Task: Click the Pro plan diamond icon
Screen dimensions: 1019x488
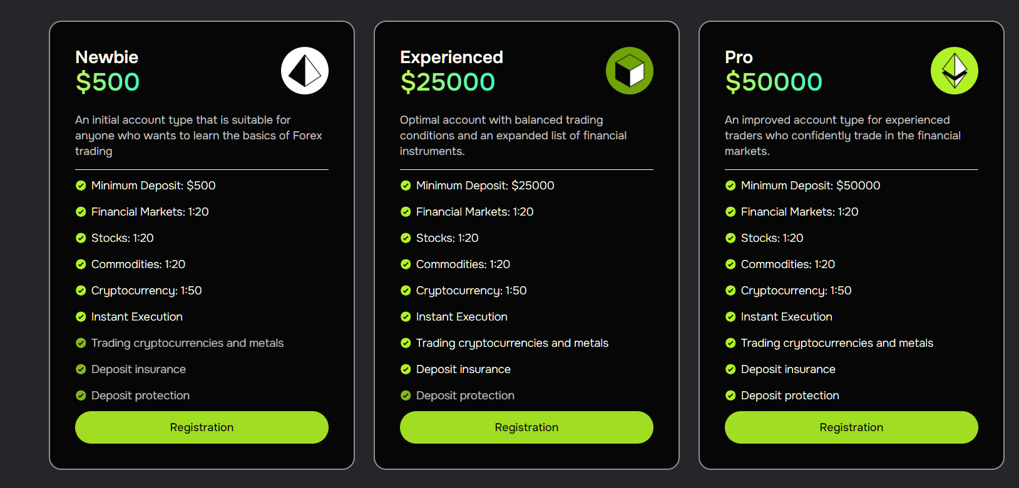Action: click(954, 71)
